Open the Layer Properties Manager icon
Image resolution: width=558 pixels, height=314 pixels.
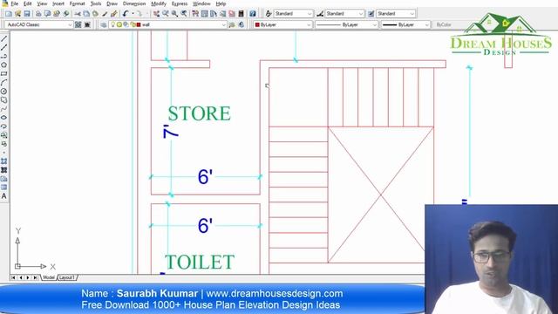click(x=104, y=24)
